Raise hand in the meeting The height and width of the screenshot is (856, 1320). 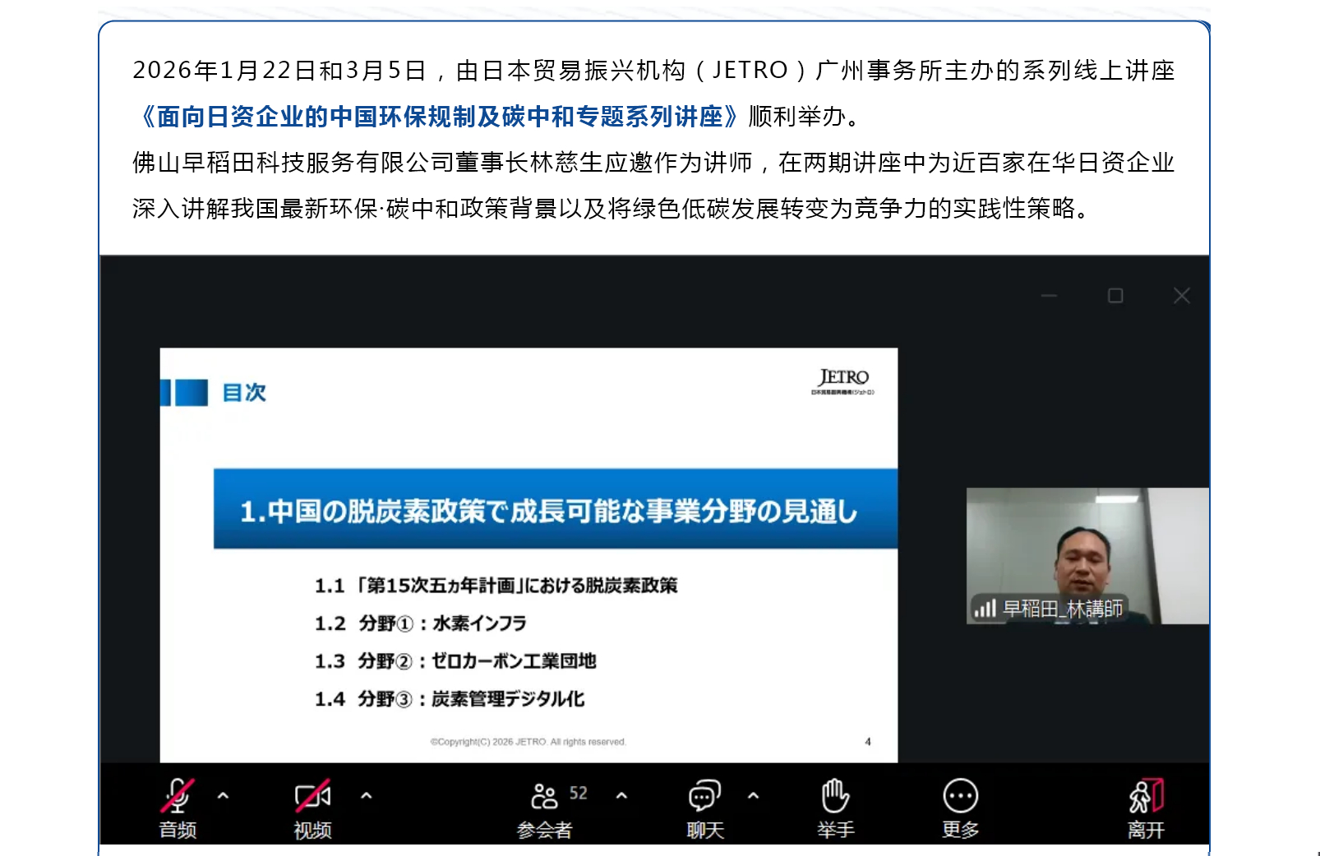835,795
